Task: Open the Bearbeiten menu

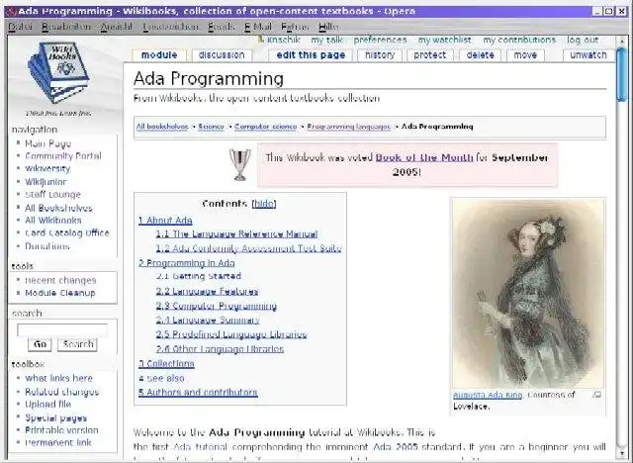Action: tap(66, 27)
